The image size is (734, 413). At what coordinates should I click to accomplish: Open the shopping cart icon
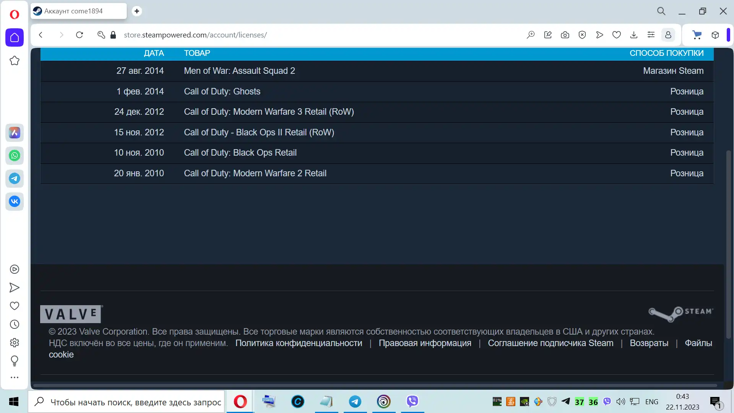[x=697, y=35]
